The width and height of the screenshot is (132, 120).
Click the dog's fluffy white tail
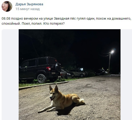pyautogui.click(x=82, y=100)
